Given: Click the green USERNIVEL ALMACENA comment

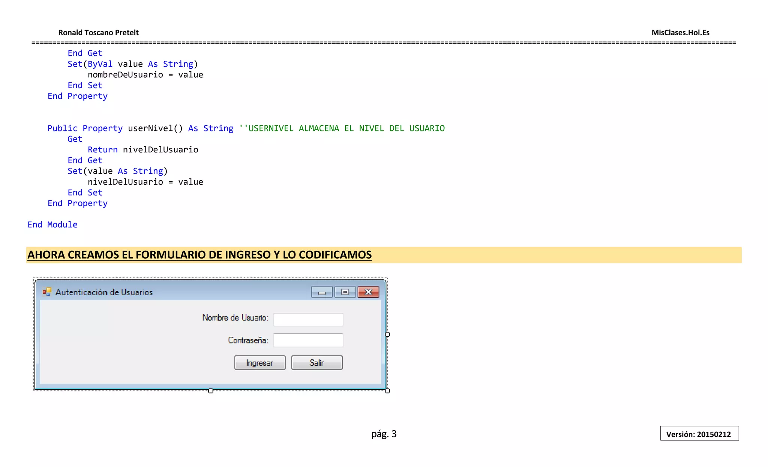Looking at the screenshot, I should 342,128.
